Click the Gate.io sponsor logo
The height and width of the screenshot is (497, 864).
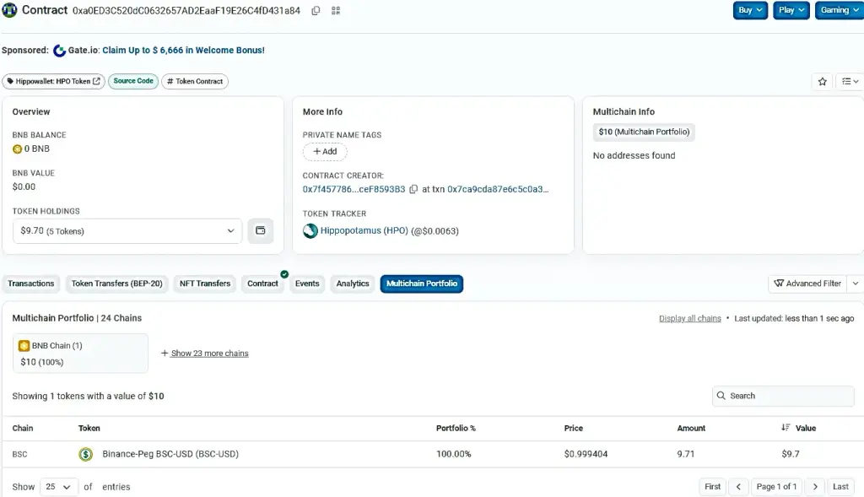click(59, 51)
